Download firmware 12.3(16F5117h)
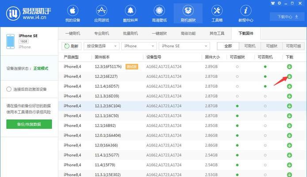Viewport: 307px width, 177px height. (289, 66)
